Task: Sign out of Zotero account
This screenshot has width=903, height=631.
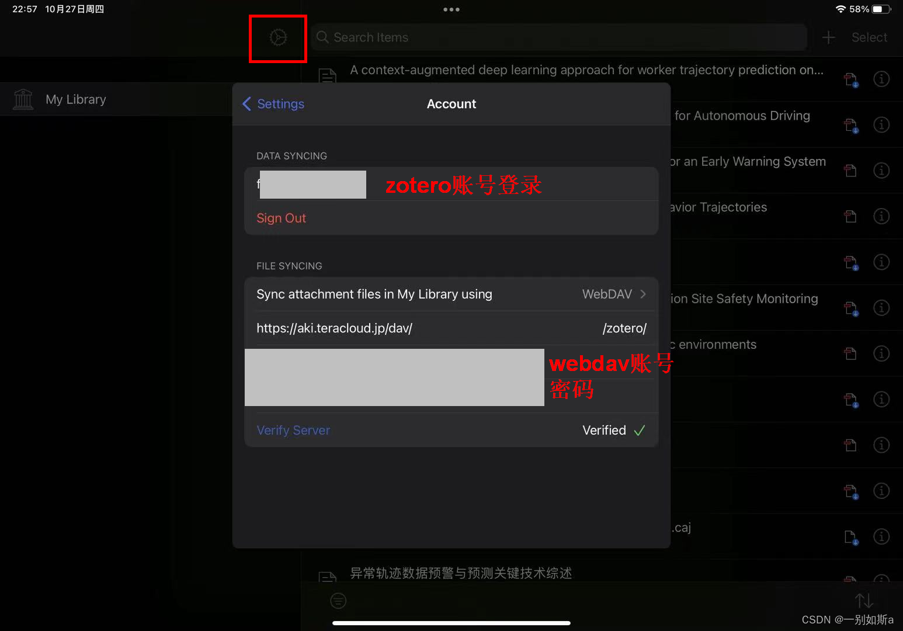Action: coord(281,218)
